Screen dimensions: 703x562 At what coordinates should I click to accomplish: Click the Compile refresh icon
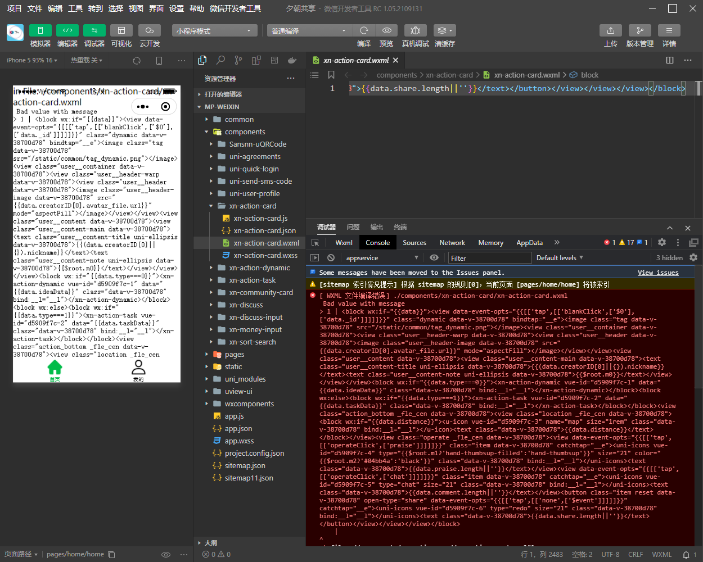click(364, 30)
